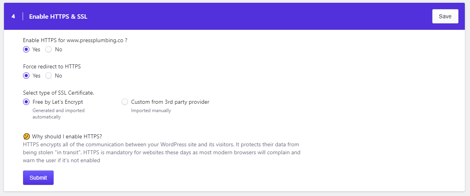Click the 'Imported manually' description text
The width and height of the screenshot is (470, 196).
click(151, 111)
